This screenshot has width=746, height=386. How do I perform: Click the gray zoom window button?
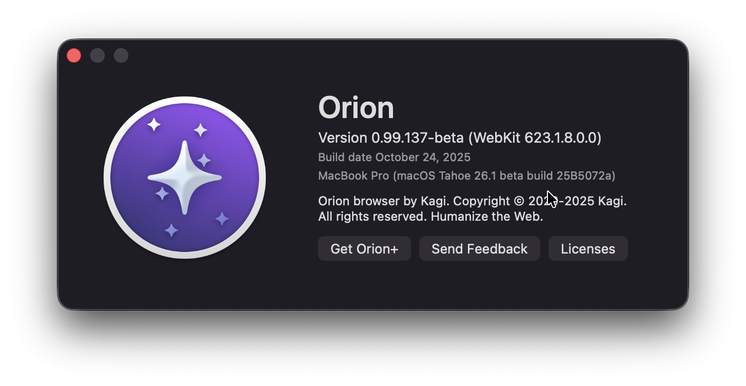121,55
